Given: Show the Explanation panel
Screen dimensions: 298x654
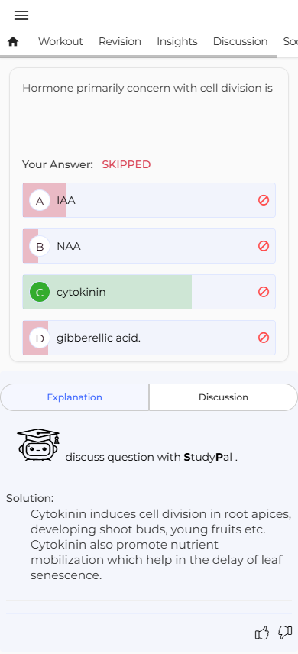Looking at the screenshot, I should pyautogui.click(x=75, y=397).
